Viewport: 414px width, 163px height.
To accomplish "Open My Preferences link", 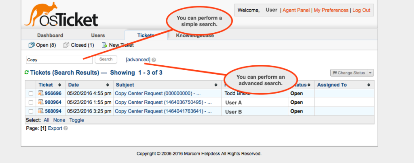I will [331, 10].
